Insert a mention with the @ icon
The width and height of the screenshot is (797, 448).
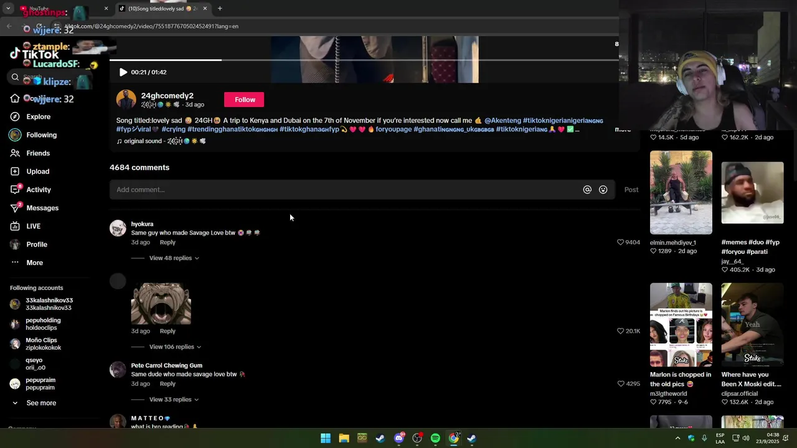[x=587, y=190]
